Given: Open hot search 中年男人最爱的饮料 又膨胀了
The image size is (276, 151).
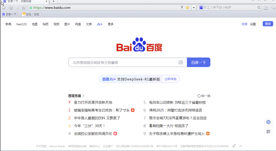Looking at the screenshot, I should [97, 118].
